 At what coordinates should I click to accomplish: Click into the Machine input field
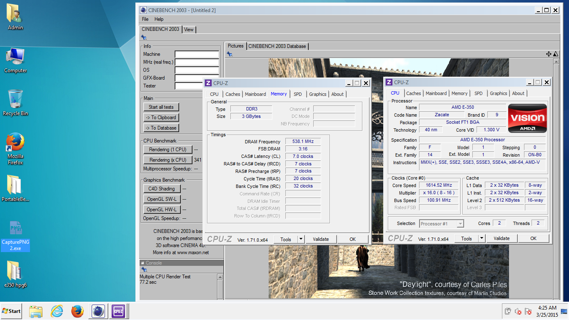(197, 54)
